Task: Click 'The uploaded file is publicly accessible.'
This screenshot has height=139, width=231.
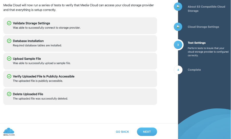Action: pyautogui.click(x=38, y=81)
